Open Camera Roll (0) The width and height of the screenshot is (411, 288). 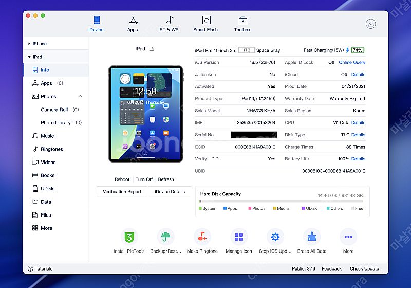[x=60, y=110]
